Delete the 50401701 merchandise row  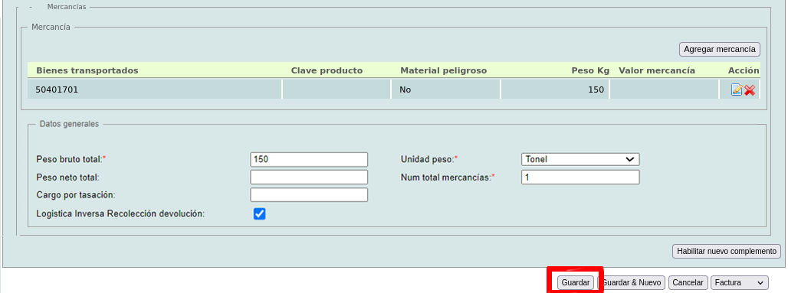750,90
